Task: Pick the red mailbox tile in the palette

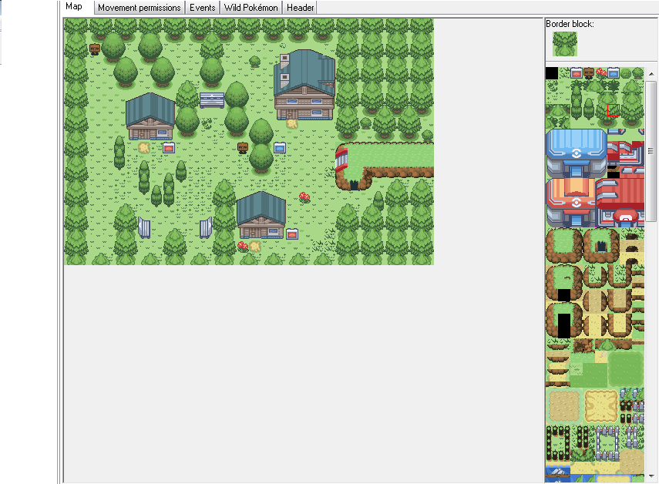Action: point(577,73)
